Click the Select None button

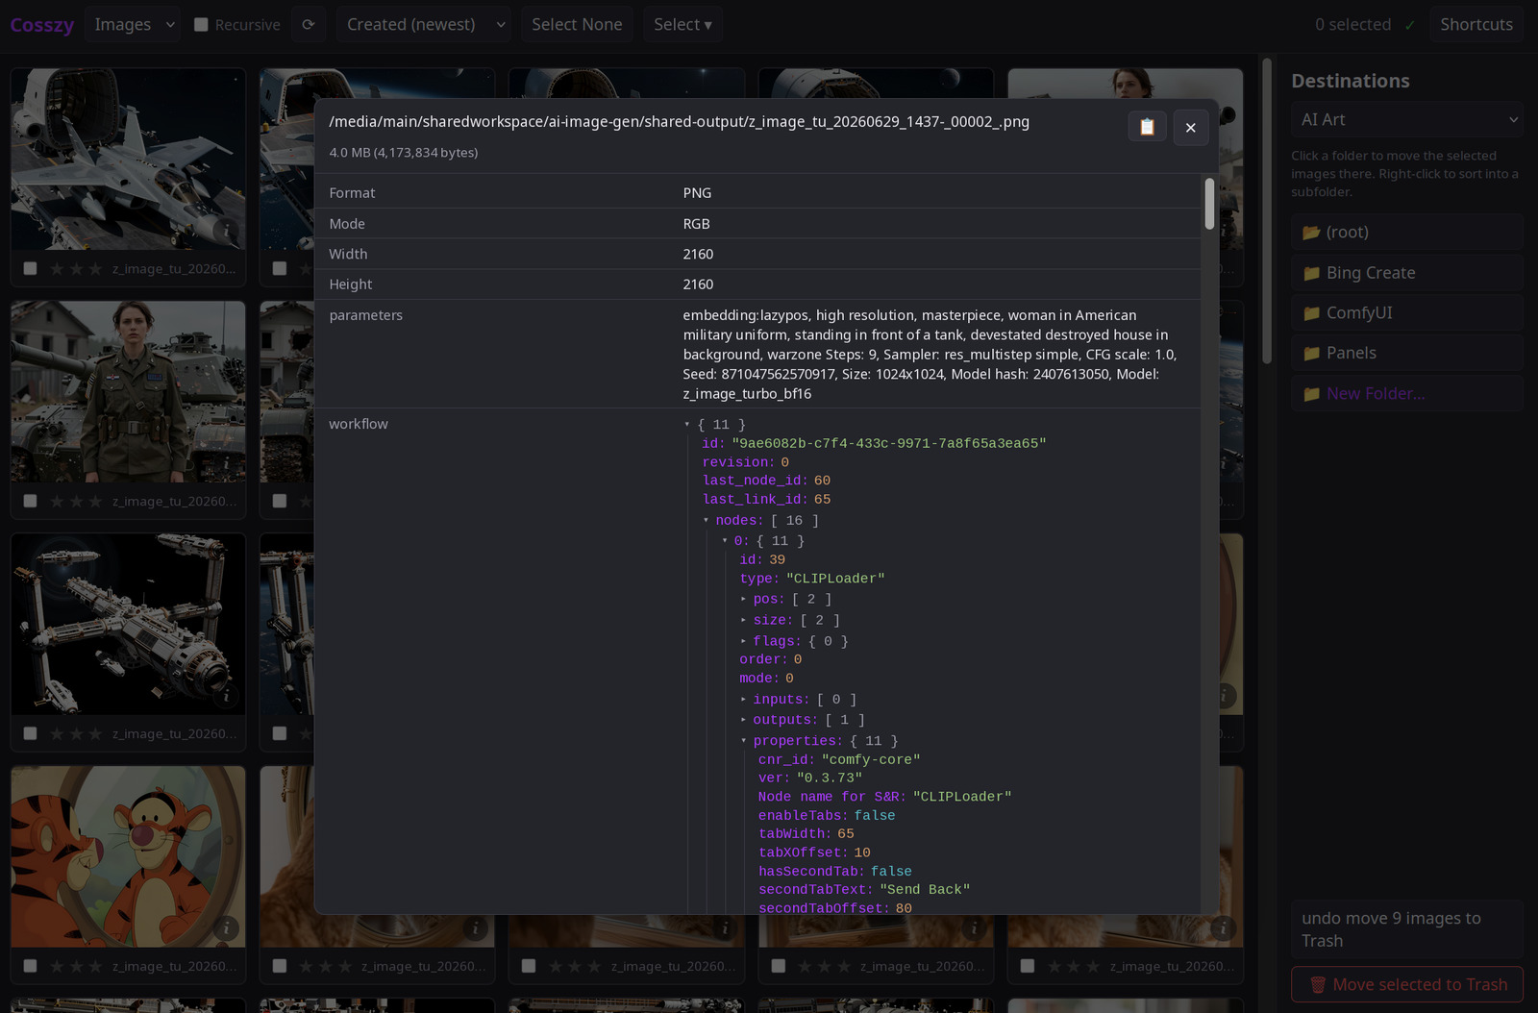(577, 25)
